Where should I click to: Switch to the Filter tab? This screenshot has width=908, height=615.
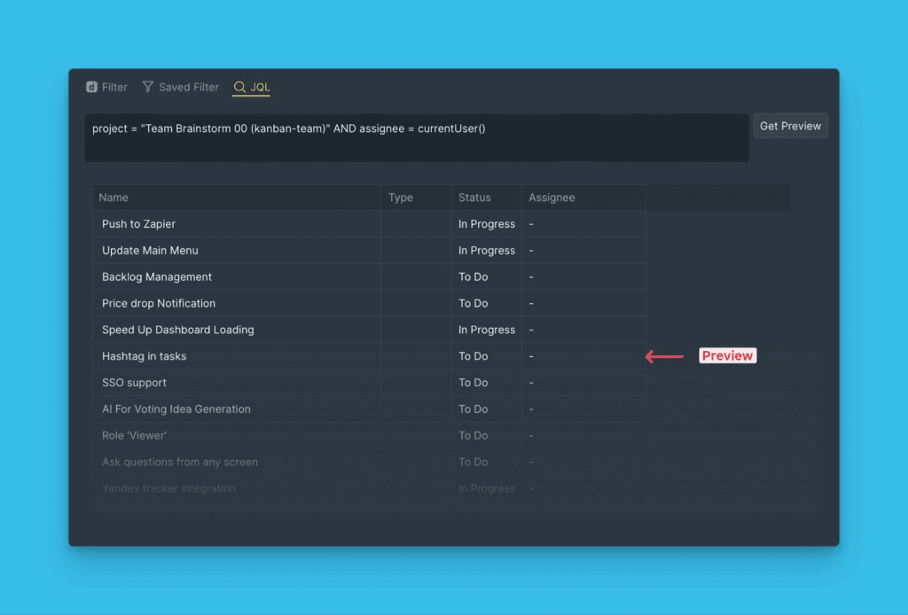pyautogui.click(x=114, y=87)
